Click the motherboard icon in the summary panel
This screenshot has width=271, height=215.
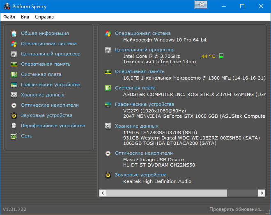pyautogui.click(x=108, y=88)
